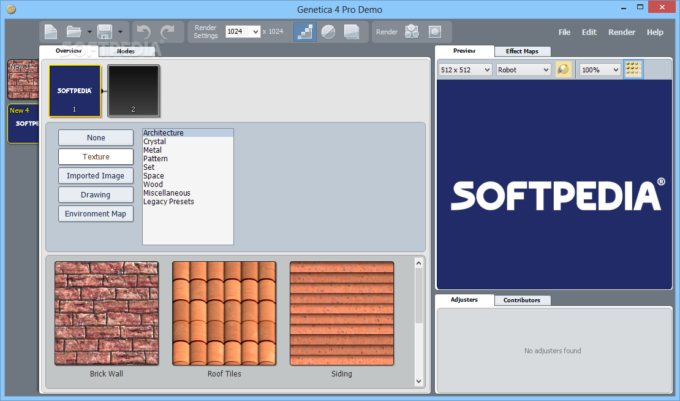Select the Metal category
The image size is (680, 401).
click(188, 150)
